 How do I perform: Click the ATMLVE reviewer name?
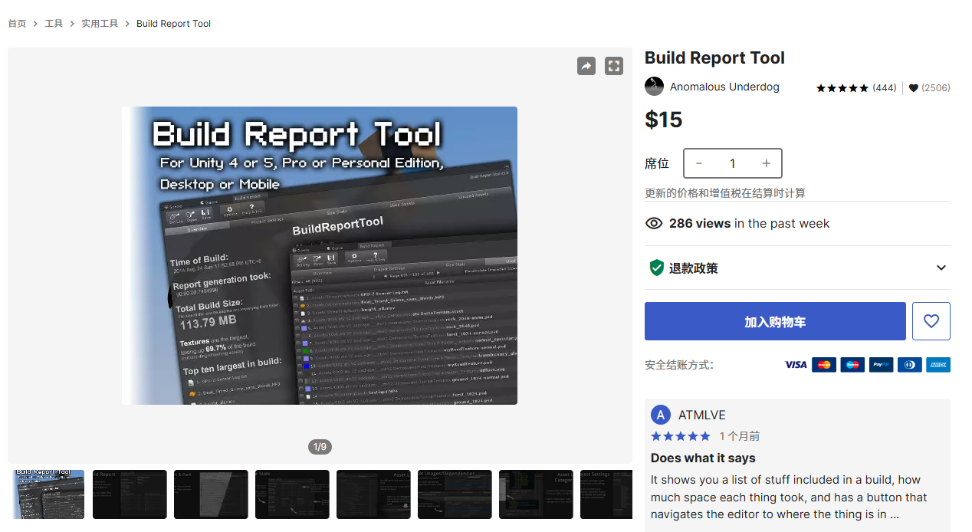click(701, 415)
